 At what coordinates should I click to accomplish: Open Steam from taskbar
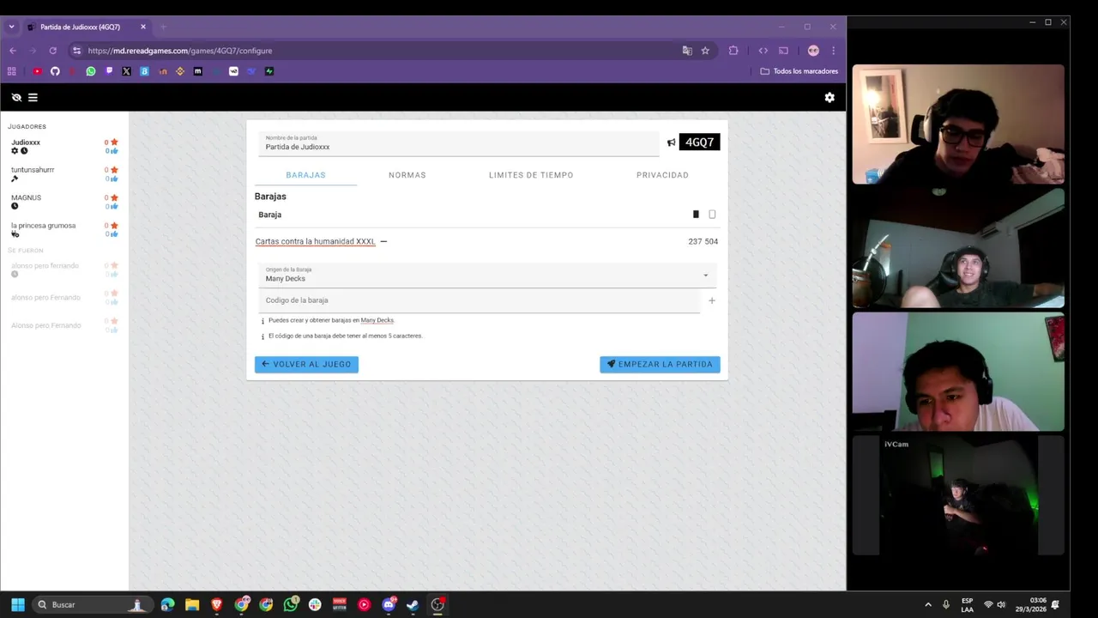click(413, 604)
